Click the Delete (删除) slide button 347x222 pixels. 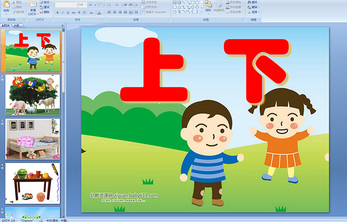point(45,12)
